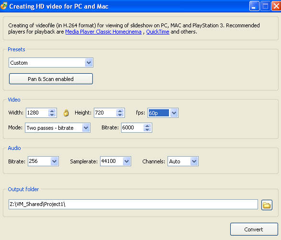
Task: Open the Media Player Classic Homecinema link
Action: (x=103, y=32)
